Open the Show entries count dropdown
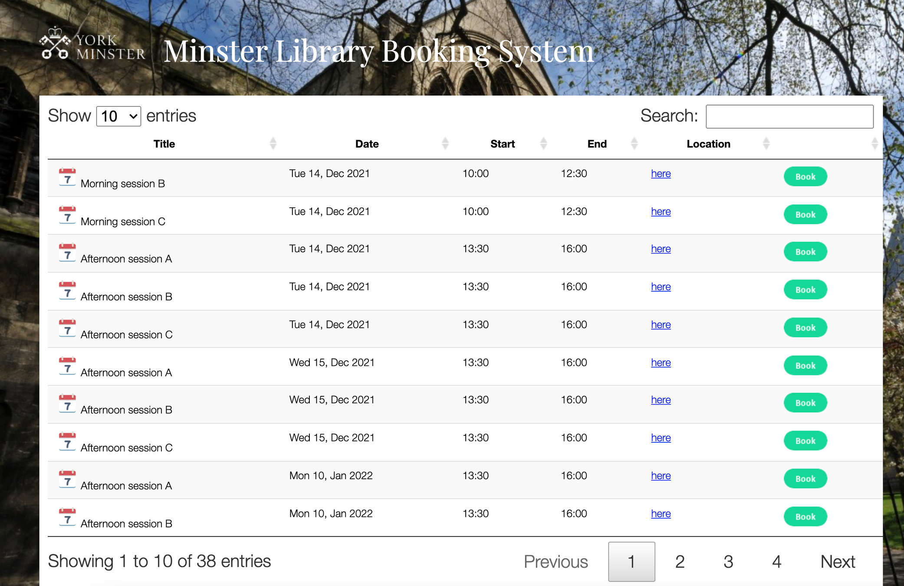The height and width of the screenshot is (586, 904). (118, 116)
